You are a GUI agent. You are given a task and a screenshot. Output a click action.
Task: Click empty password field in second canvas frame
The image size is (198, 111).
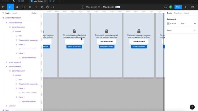click(x=74, y=42)
